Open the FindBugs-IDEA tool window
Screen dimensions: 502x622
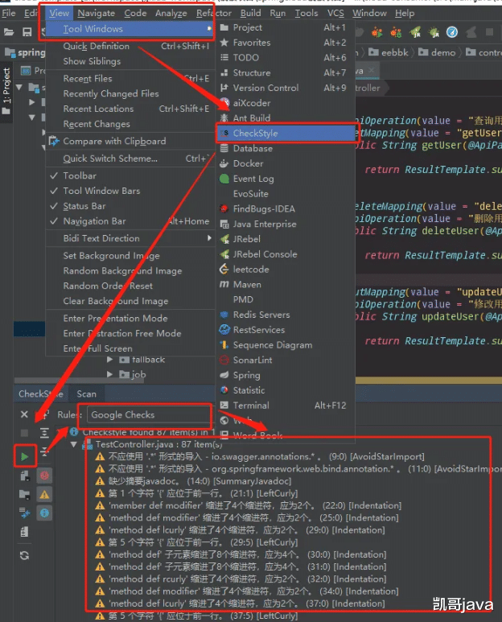(285, 208)
